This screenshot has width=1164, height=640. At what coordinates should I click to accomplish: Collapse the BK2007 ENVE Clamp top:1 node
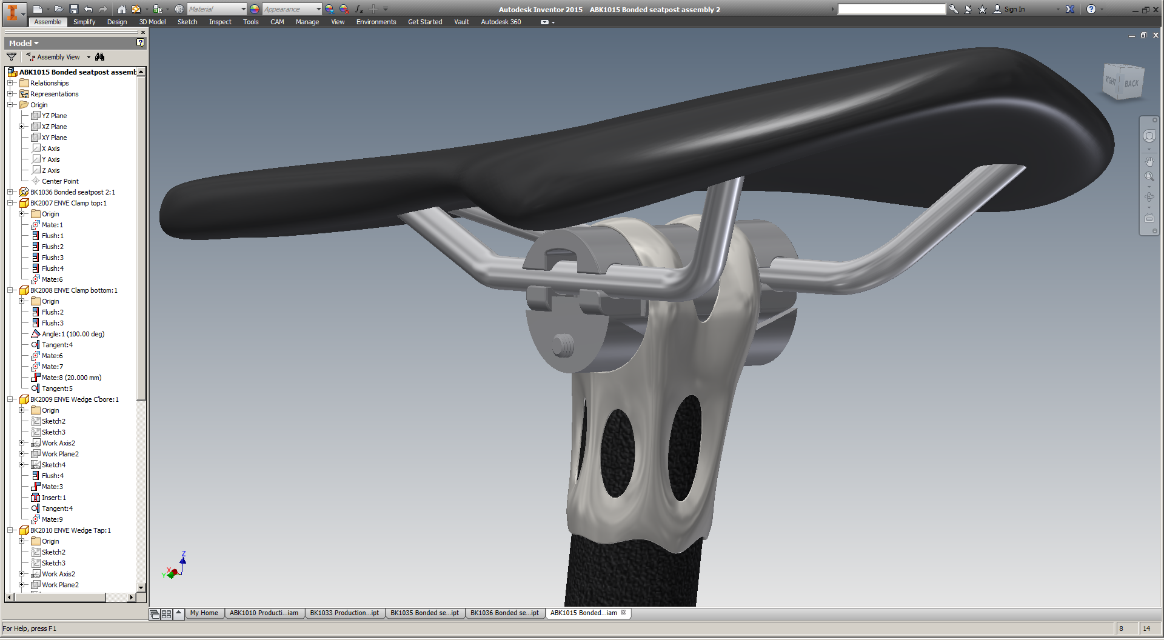point(10,203)
